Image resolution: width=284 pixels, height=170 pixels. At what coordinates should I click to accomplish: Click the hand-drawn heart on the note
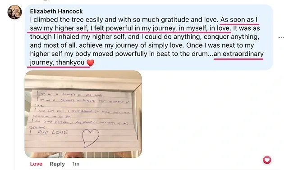pyautogui.click(x=90, y=138)
